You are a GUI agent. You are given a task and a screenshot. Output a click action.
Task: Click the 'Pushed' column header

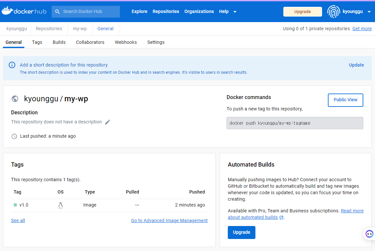(197, 192)
